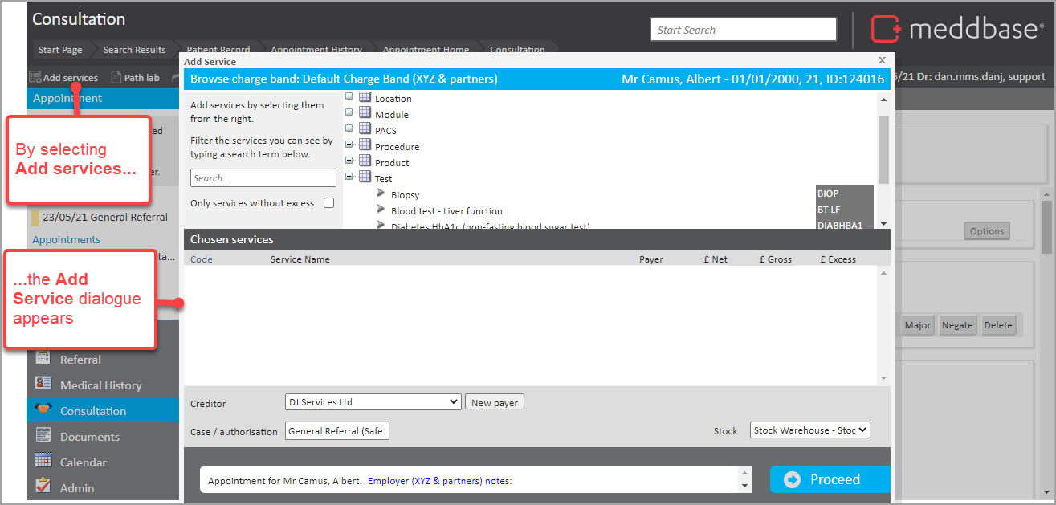Expand the Location tree node
Screen dimensions: 1056x505
click(x=349, y=98)
